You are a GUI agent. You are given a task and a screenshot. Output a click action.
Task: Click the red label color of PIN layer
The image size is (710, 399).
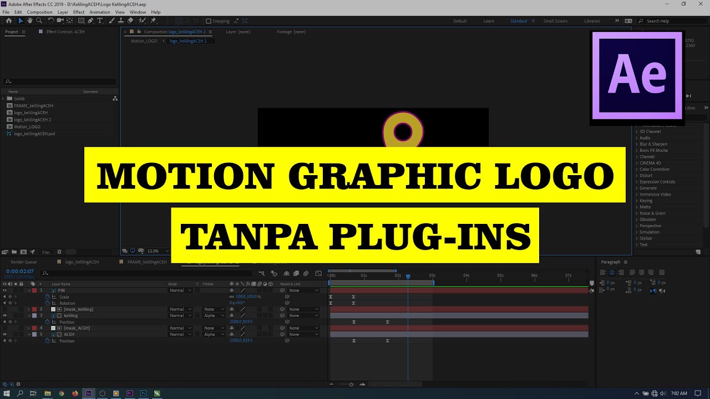pos(34,290)
